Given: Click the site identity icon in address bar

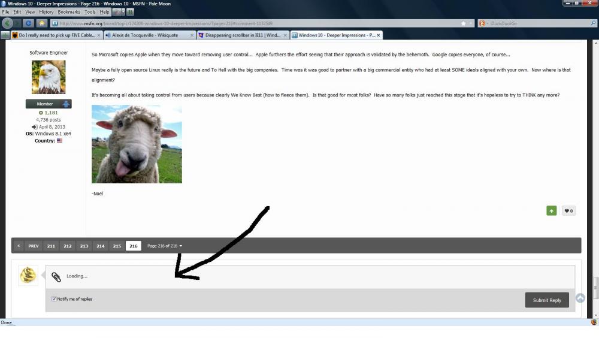Looking at the screenshot, I should click(55, 23).
